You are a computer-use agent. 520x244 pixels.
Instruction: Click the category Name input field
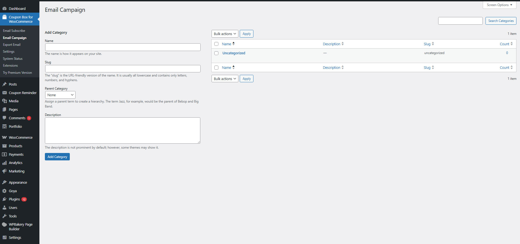(123, 47)
